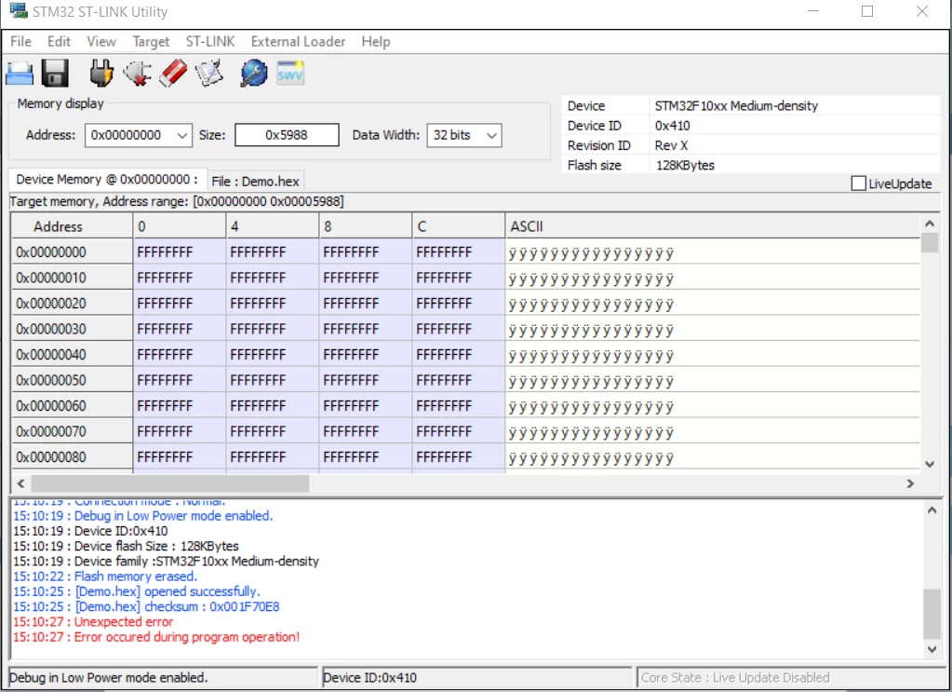
Task: Click log line 'Flash memory erased.'
Action: click(x=105, y=576)
